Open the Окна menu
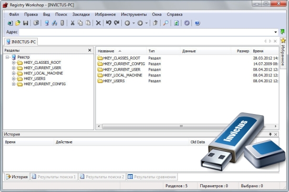Image resolution: width=289 pixels, height=192 pixels. (x=157, y=14)
